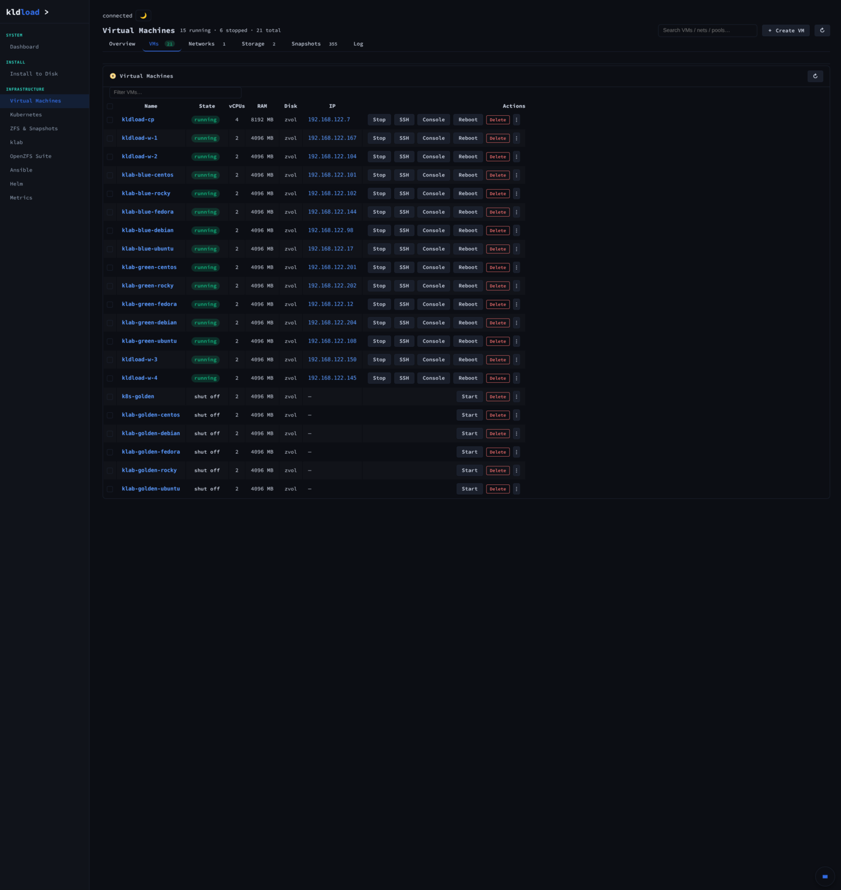Check the kldload-w-4 row checkbox
Screen dimensions: 841x890
click(110, 378)
